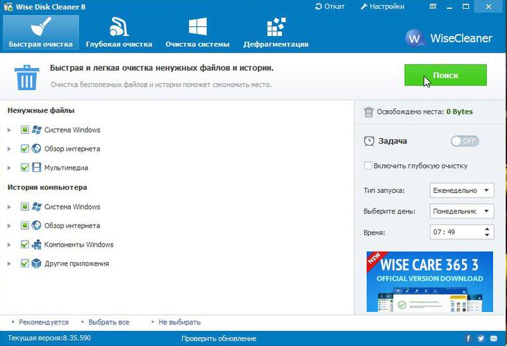The height and width of the screenshot is (346, 507).
Task: Open the Выберите день dropdown
Action: pos(462,211)
